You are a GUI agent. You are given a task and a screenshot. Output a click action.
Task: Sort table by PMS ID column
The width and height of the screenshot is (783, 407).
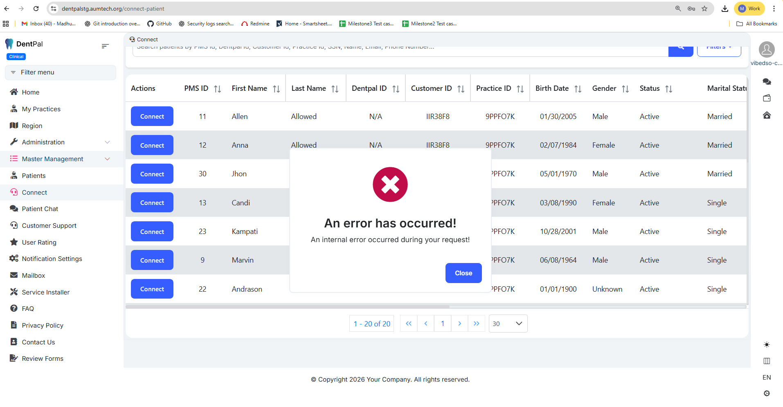(217, 89)
